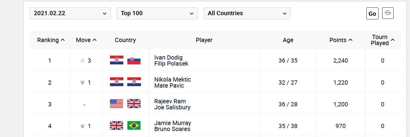
Task: Click Joe Salisbury's United Kingdom flag icon
Action: point(134,104)
